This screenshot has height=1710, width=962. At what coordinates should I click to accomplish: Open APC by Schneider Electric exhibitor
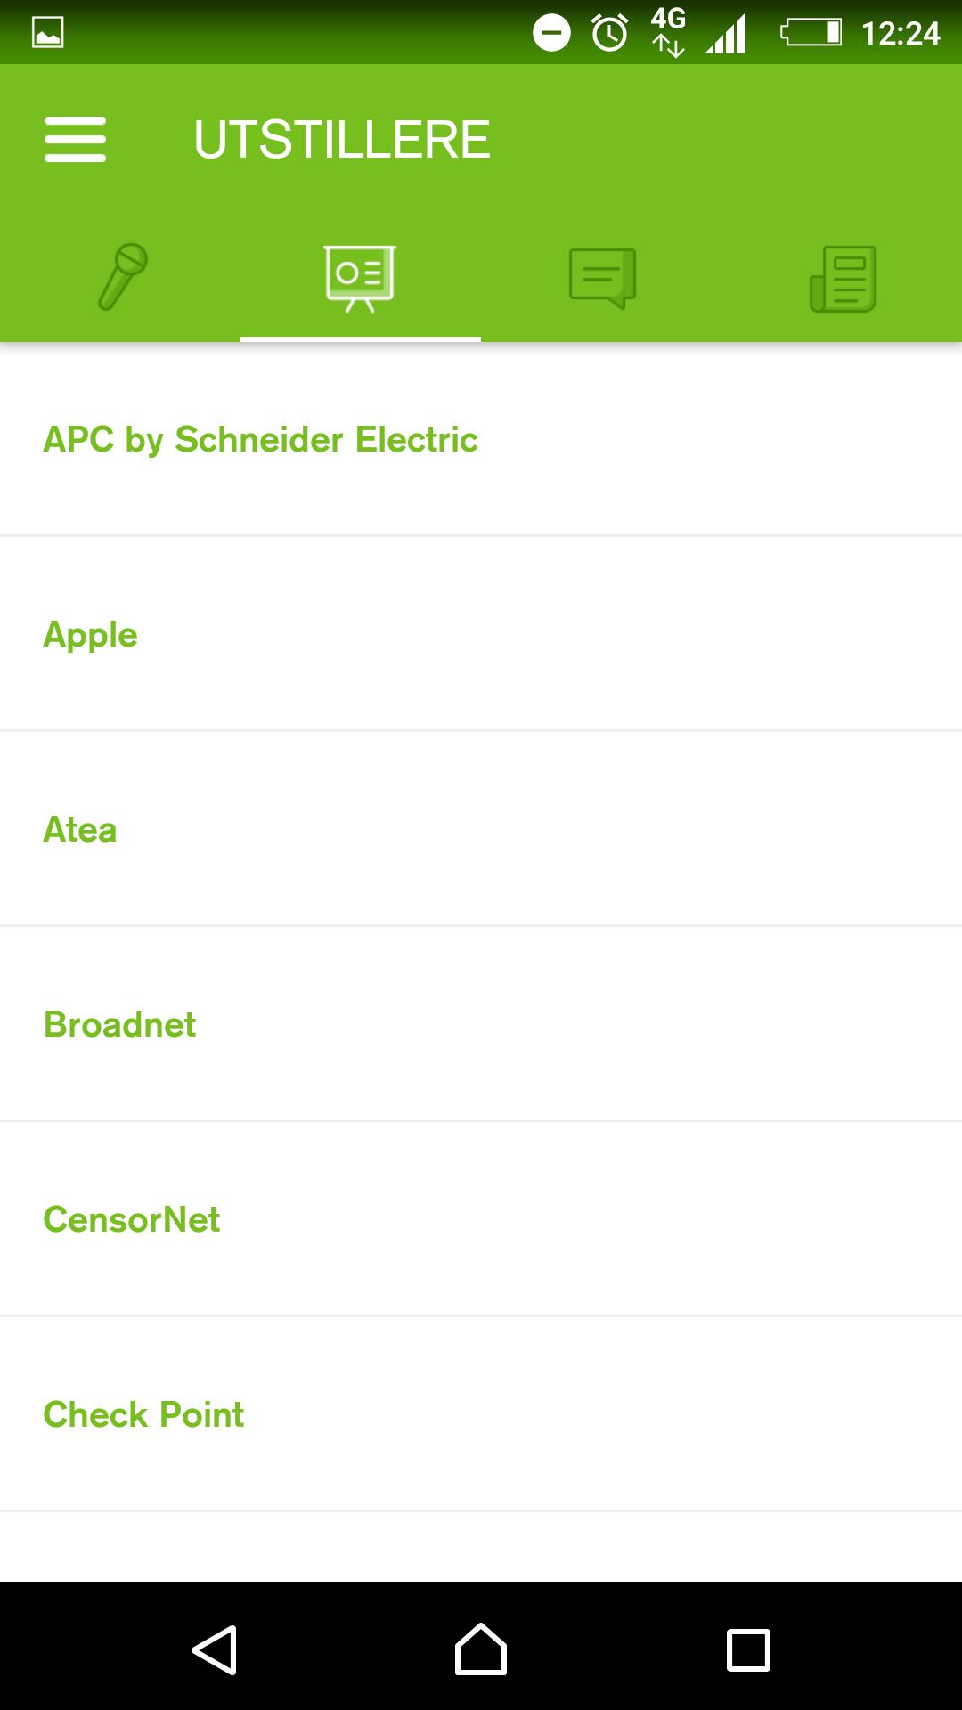[x=260, y=439]
